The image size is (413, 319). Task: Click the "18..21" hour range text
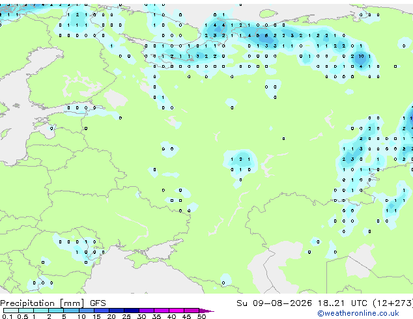(331, 303)
